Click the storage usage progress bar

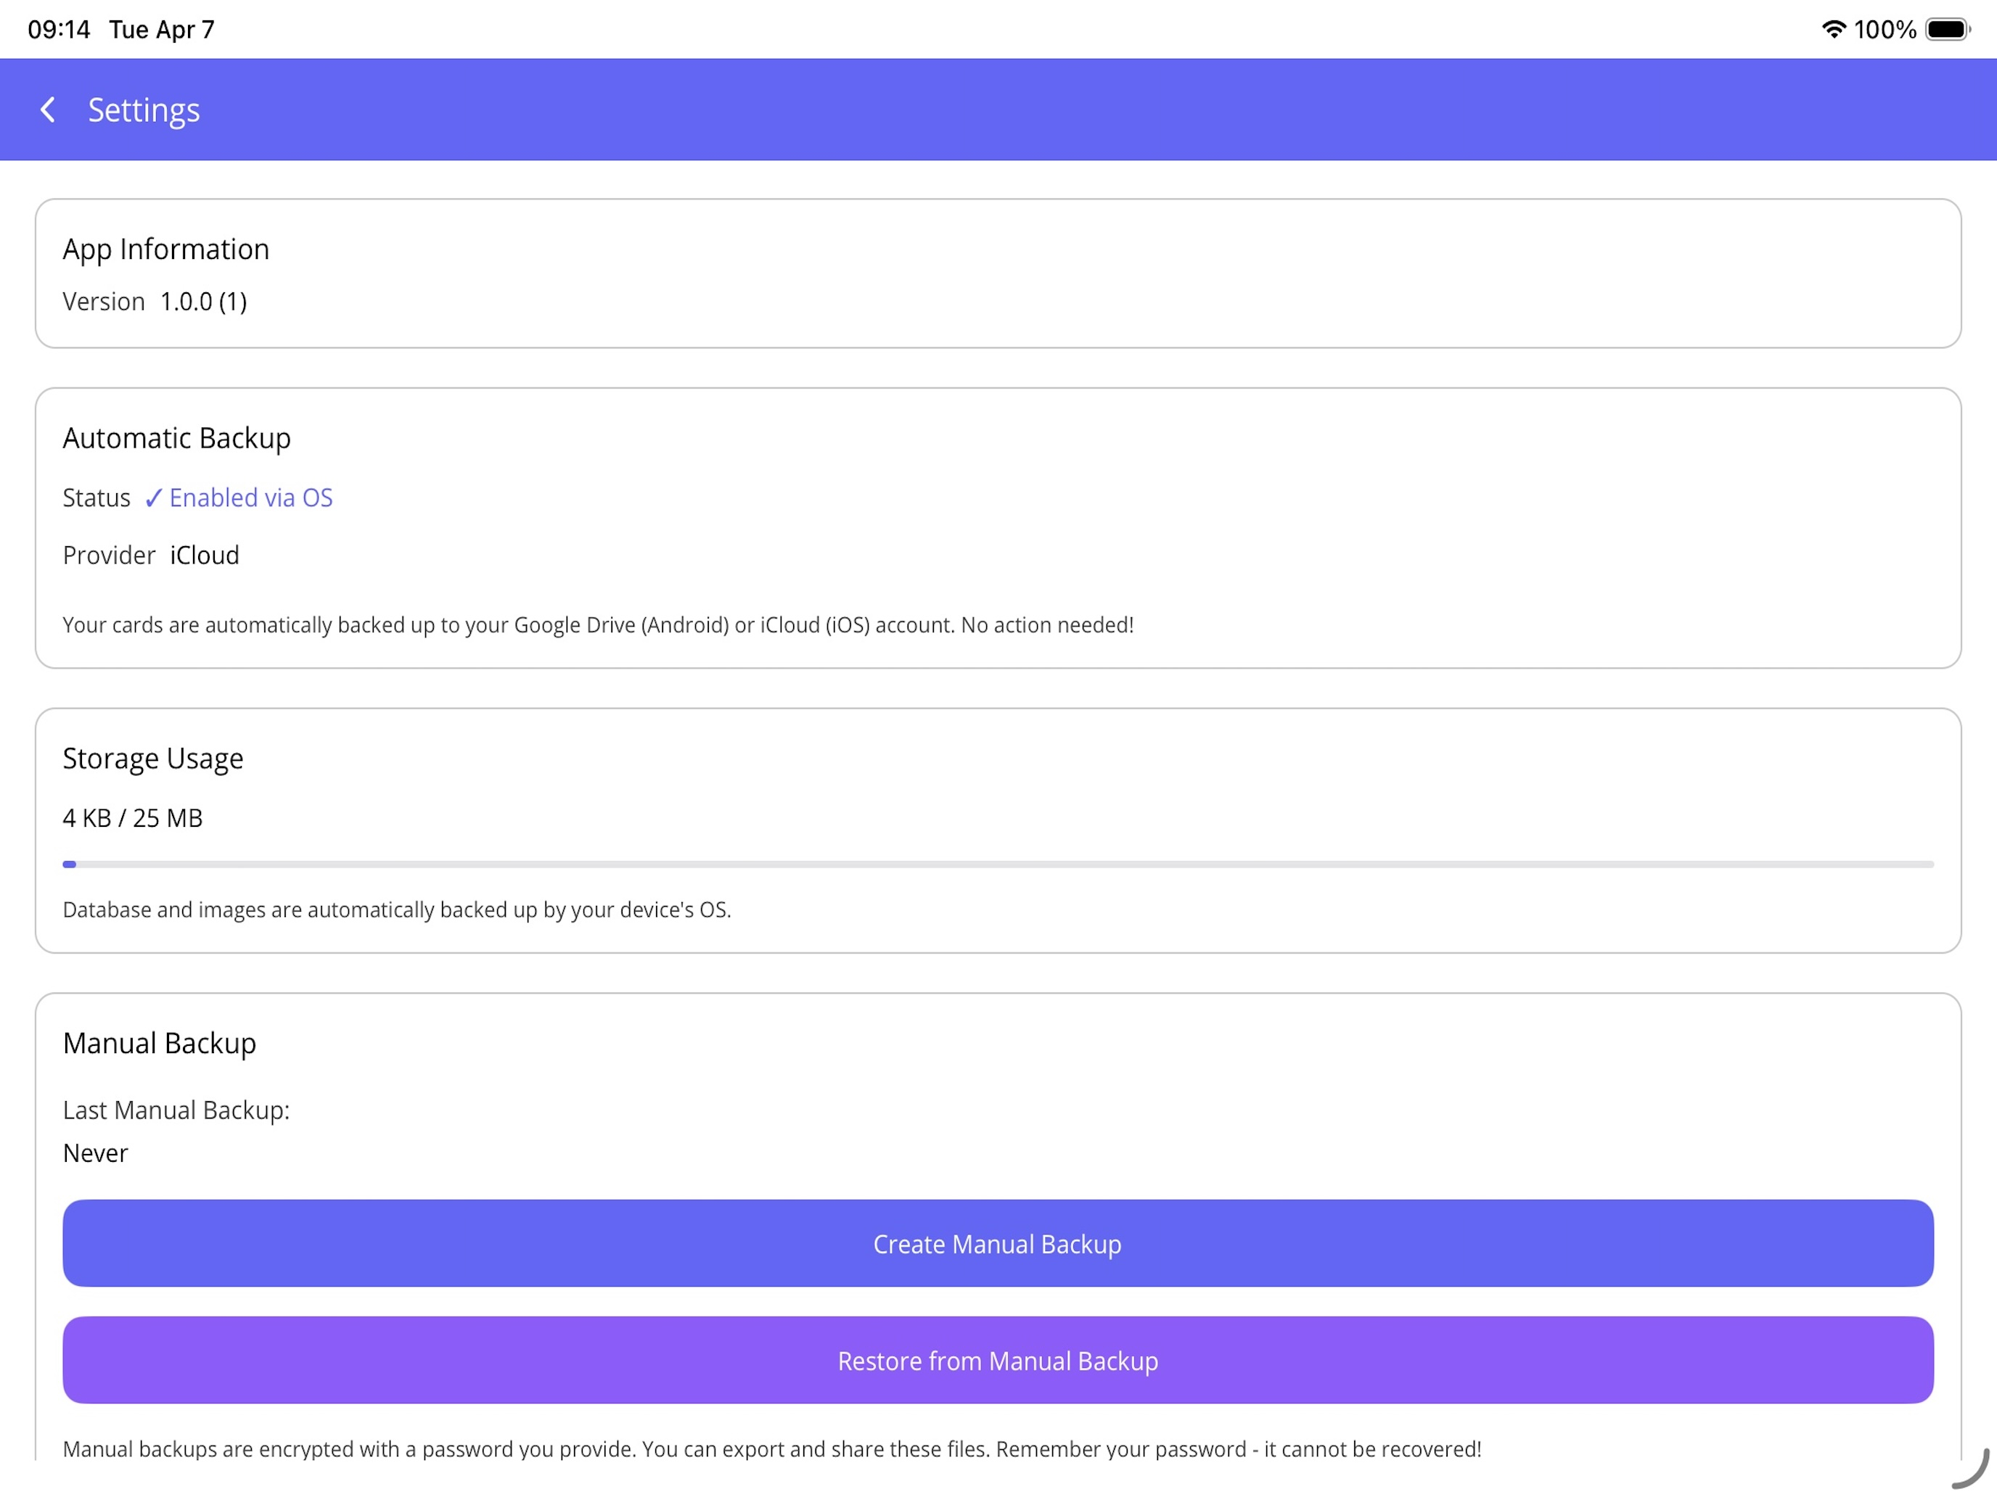pos(998,865)
